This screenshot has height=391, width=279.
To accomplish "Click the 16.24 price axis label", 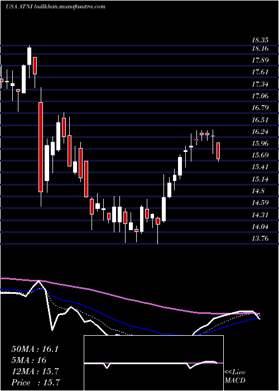I will pyautogui.click(x=260, y=131).
